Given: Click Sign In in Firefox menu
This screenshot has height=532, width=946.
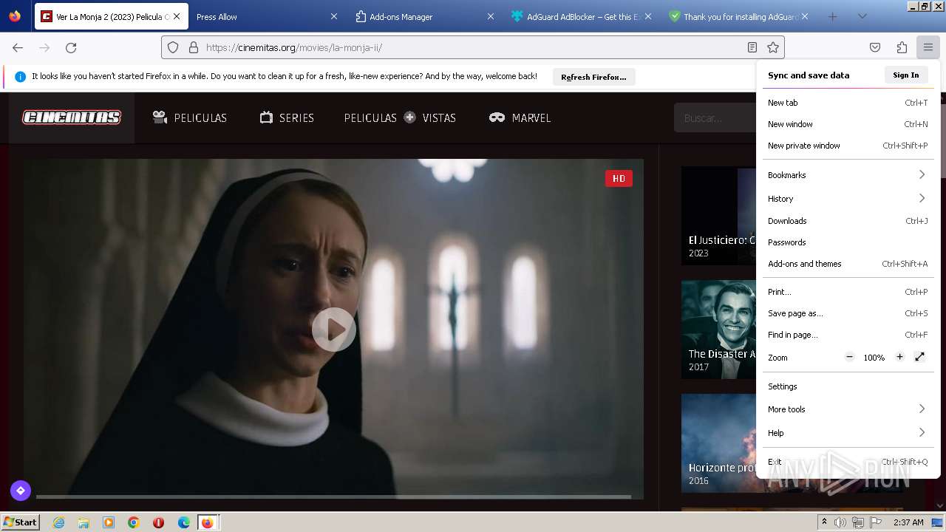Looking at the screenshot, I should [906, 75].
